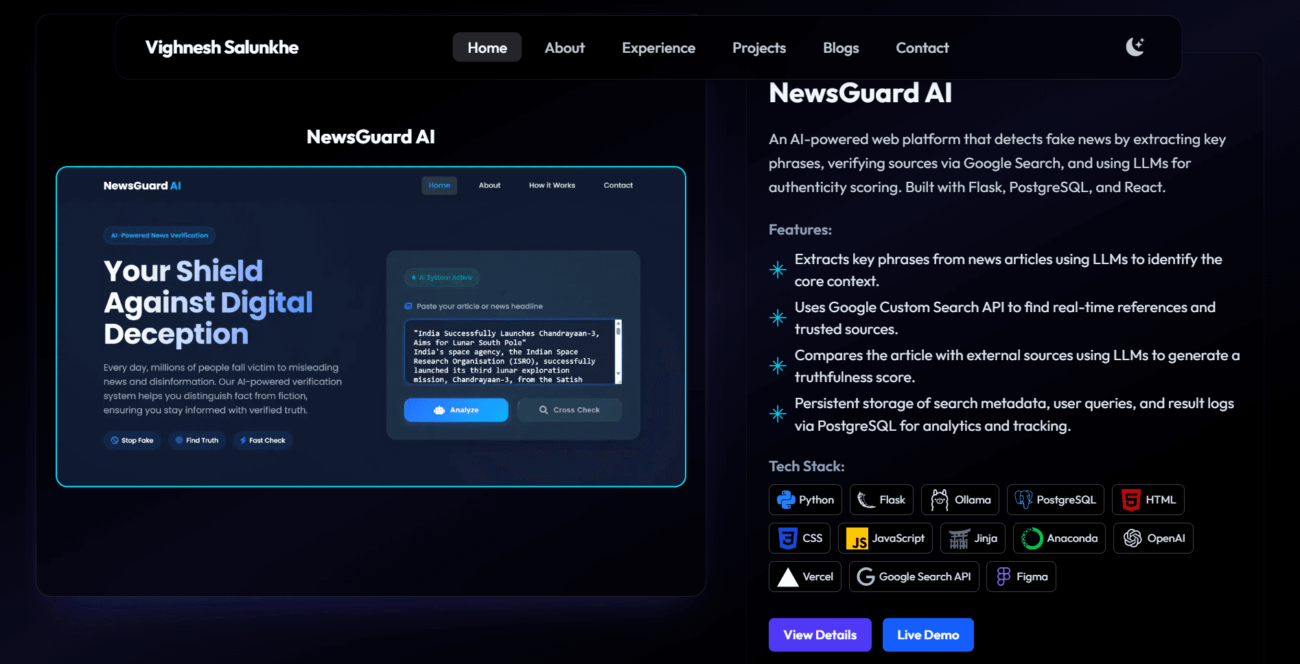Launch the Live Demo
1300x664 pixels.
click(928, 635)
